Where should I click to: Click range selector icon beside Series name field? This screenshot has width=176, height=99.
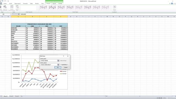58,61
